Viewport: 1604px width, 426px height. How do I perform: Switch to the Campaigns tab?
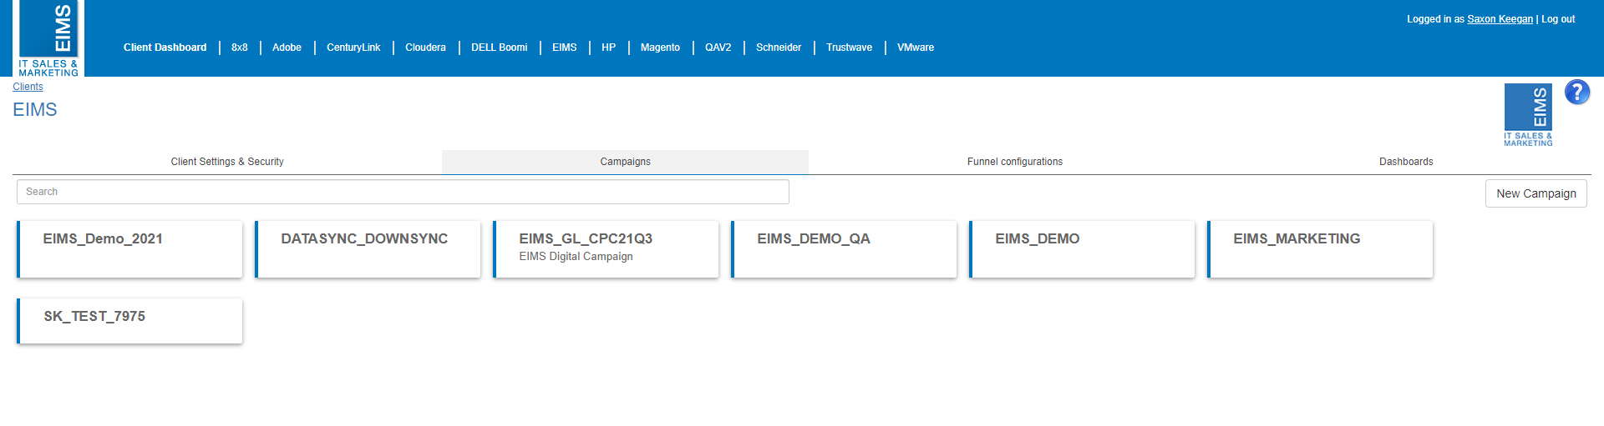(625, 162)
